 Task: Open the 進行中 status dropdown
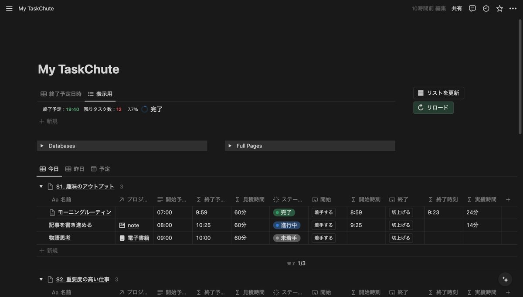tap(287, 225)
